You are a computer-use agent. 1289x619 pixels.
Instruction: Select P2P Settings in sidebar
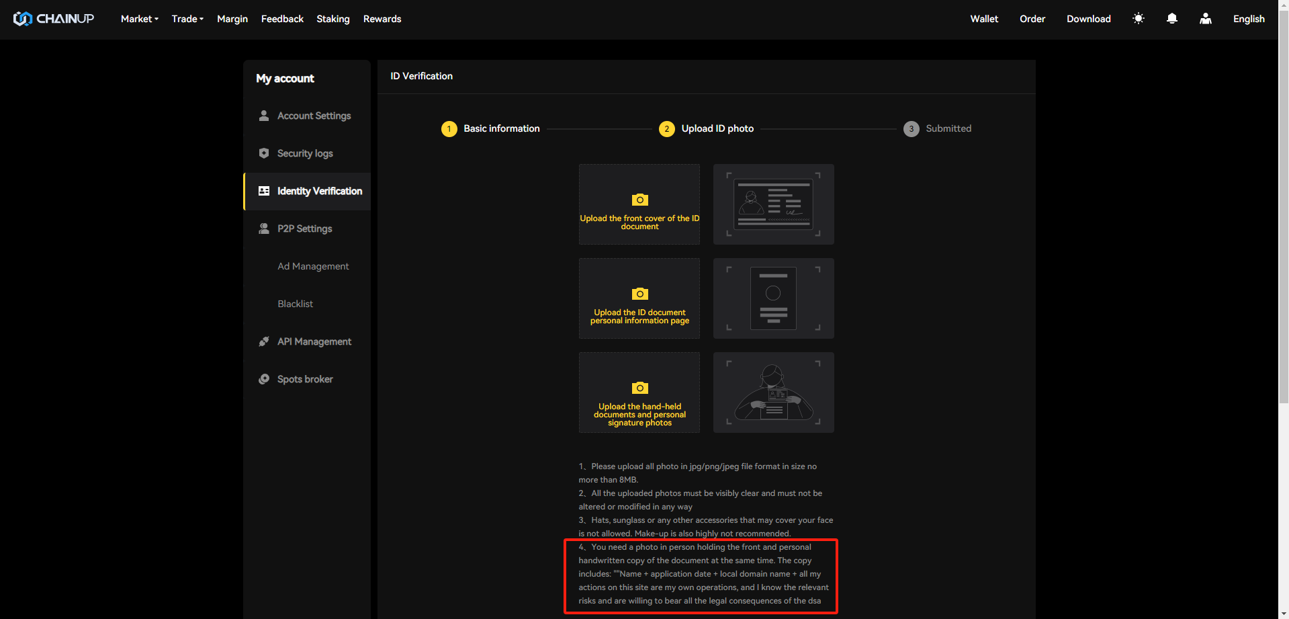(x=304, y=229)
